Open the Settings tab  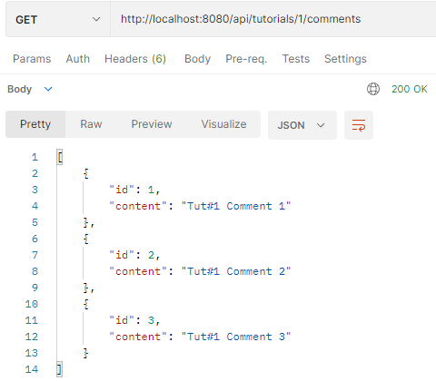[x=345, y=59]
